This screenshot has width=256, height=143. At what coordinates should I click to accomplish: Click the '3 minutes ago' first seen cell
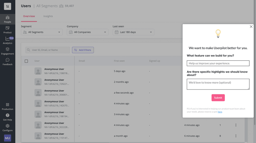(x=122, y=114)
